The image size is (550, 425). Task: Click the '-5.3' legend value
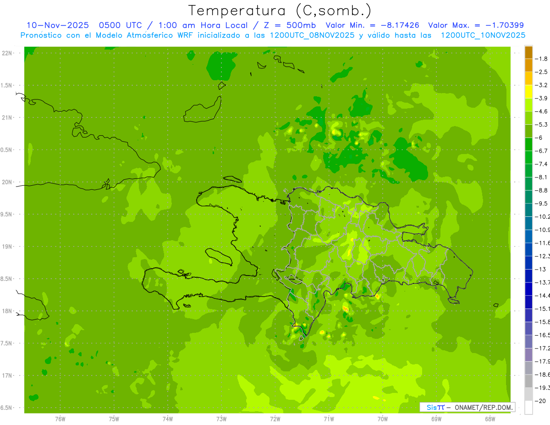(542, 125)
